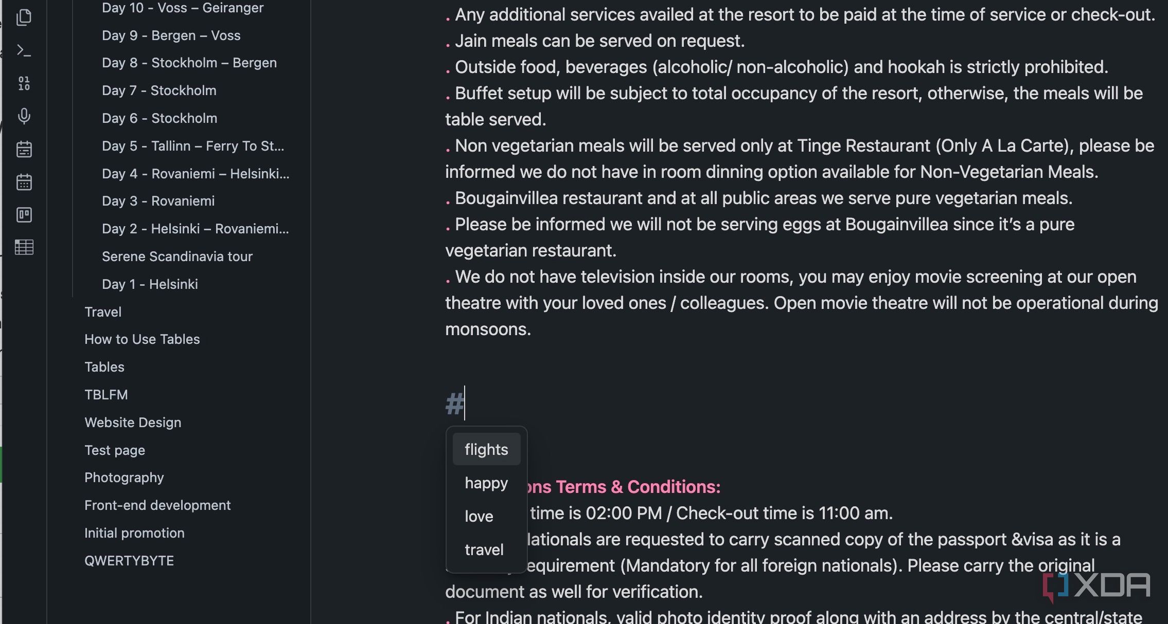Start the audio recorder microphone icon

[24, 116]
